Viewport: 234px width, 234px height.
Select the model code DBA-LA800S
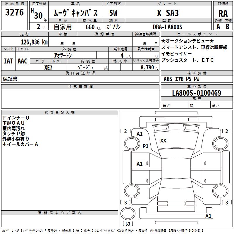point(168,27)
